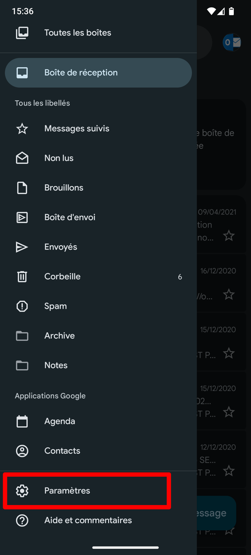Viewport: 251px width, 555px height.
Task: Star the email dated 09/04/2021
Action: coord(229,236)
